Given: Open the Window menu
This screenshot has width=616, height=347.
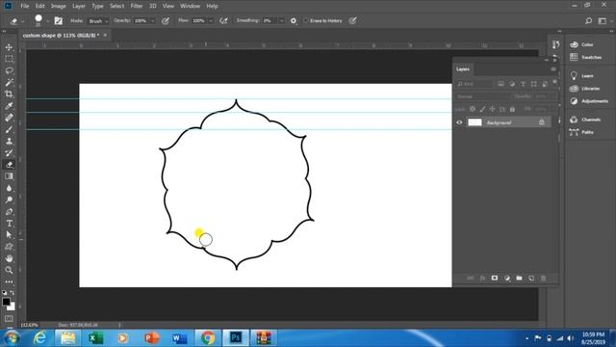Looking at the screenshot, I should tap(190, 6).
